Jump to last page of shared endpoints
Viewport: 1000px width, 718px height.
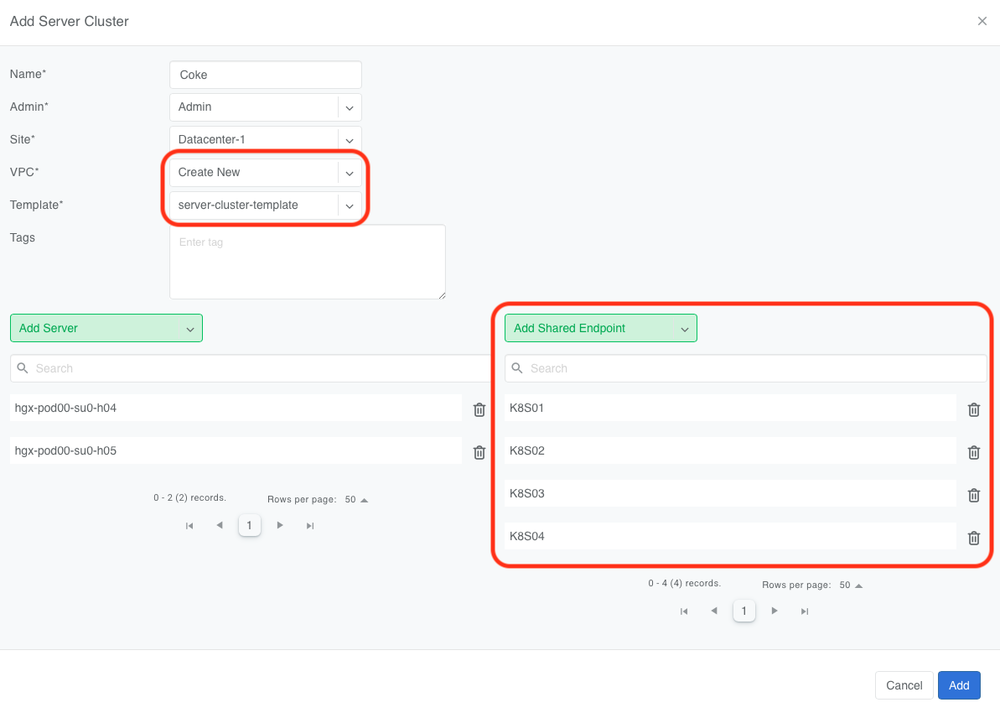pos(805,611)
